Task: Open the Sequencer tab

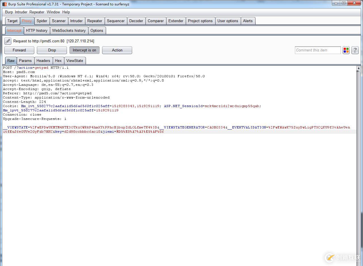Action: pos(116,21)
